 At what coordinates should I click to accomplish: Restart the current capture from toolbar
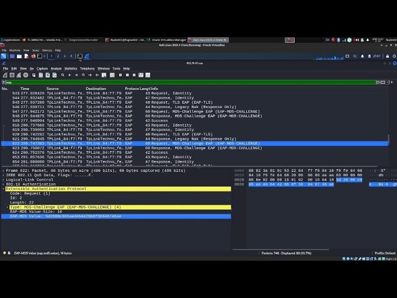pos(19,75)
